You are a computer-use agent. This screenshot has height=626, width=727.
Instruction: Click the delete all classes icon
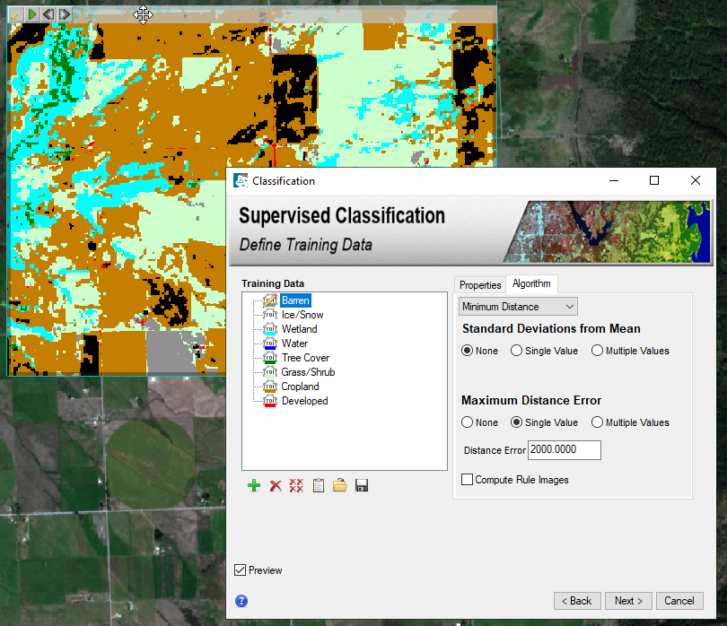coord(296,485)
